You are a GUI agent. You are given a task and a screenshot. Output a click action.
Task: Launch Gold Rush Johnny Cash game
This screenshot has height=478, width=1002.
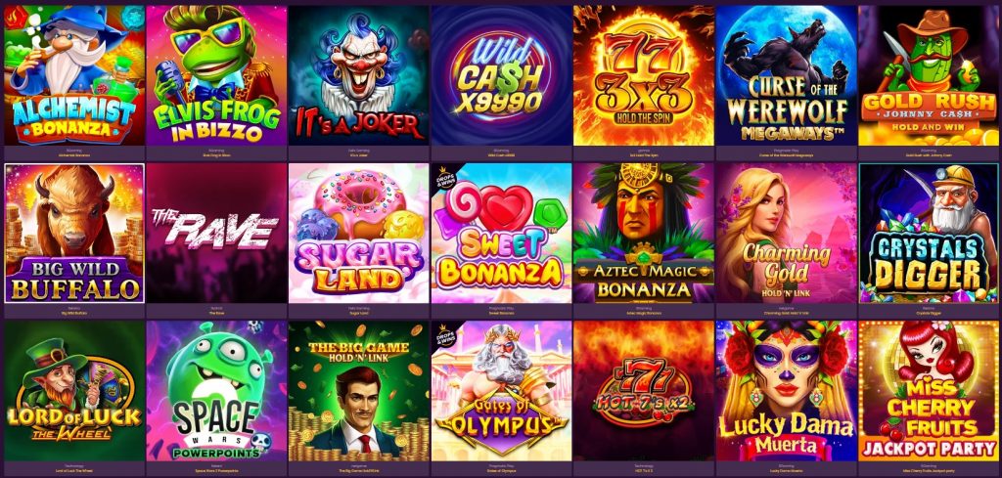click(930, 75)
